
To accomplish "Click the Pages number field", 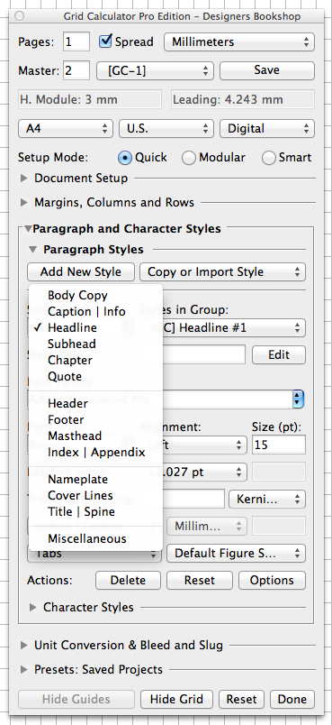I will (76, 42).
